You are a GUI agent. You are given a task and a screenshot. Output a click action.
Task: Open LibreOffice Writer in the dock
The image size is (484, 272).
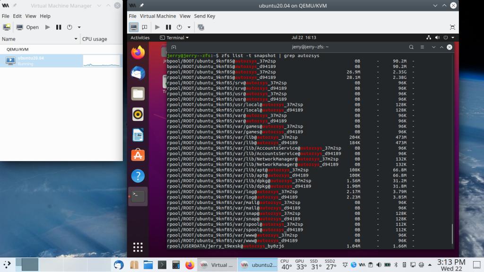(x=138, y=135)
